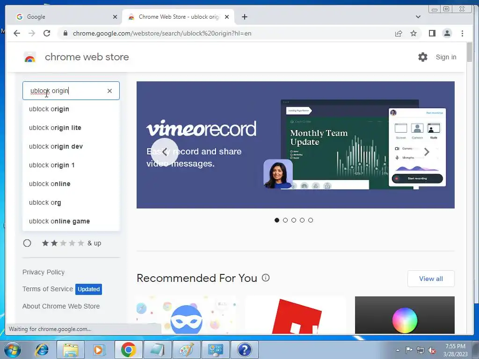Click View all button

coord(431,279)
